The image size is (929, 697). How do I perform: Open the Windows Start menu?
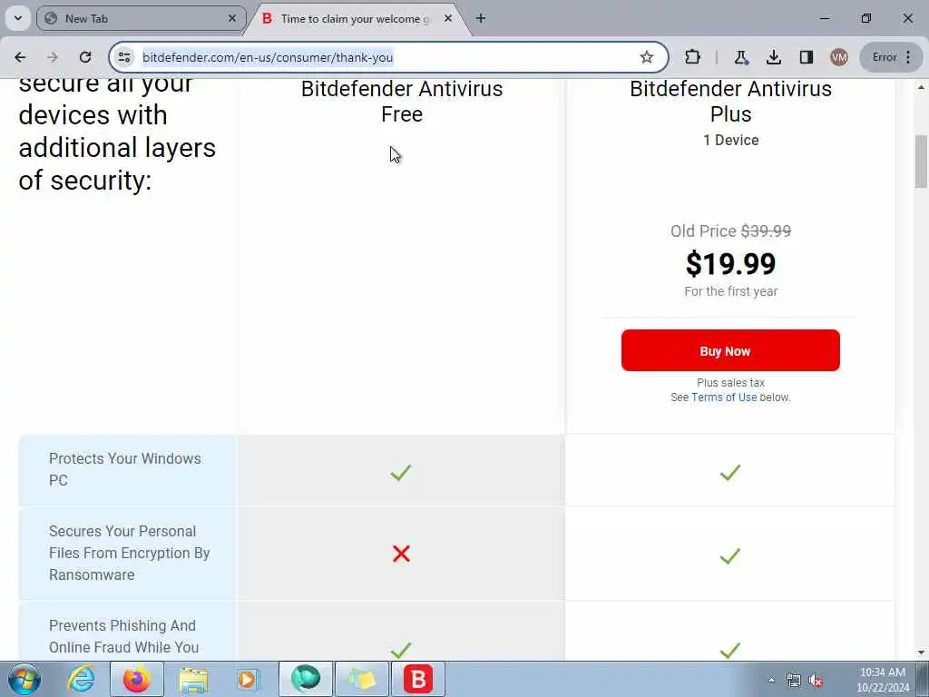(x=24, y=679)
